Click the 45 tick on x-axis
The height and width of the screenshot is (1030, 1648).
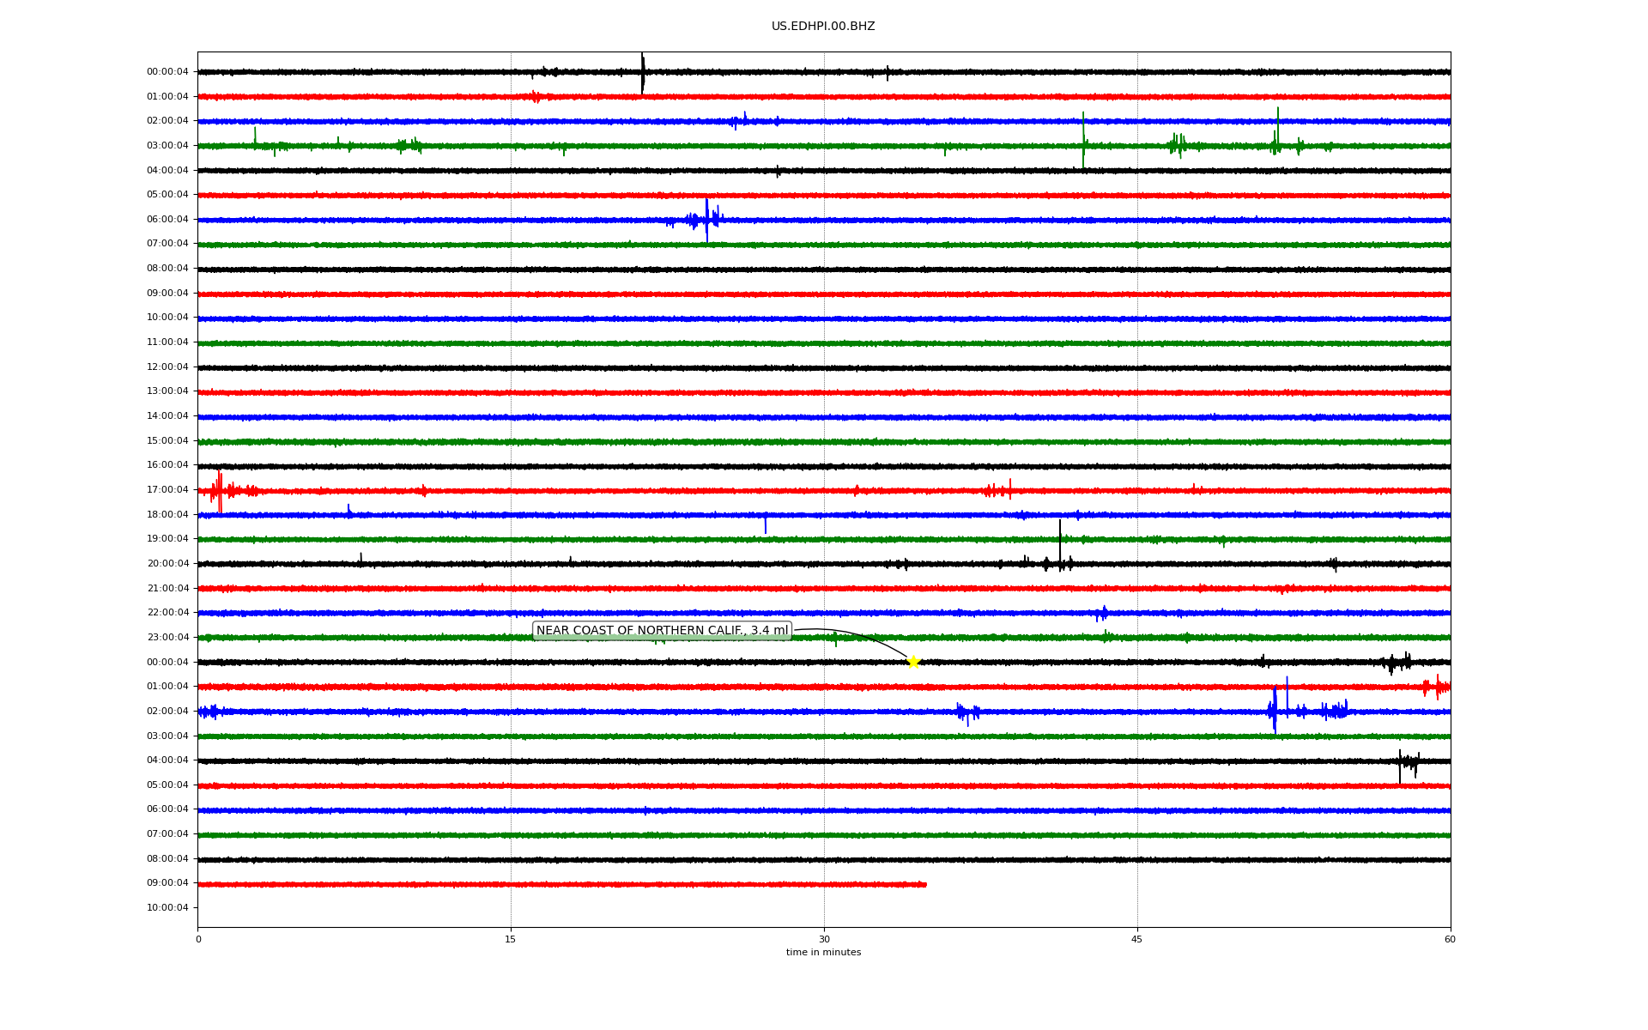pos(1136,939)
